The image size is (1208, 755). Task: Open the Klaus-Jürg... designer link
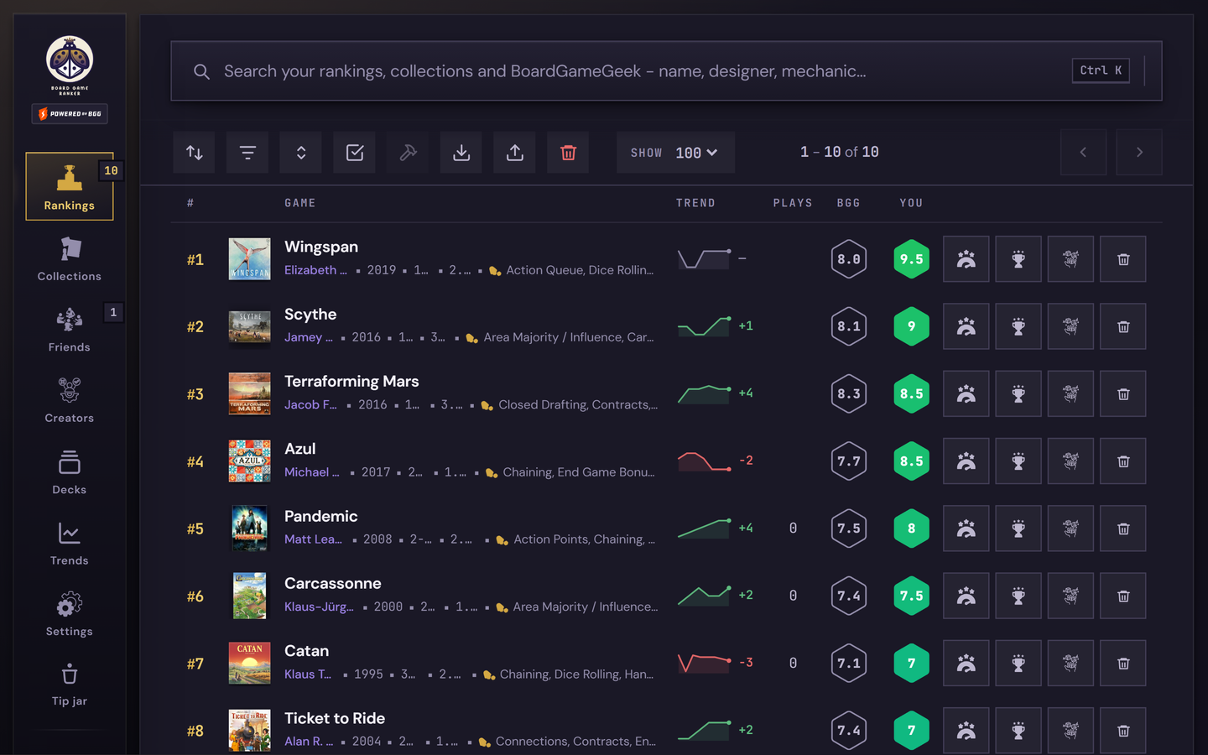coord(319,607)
